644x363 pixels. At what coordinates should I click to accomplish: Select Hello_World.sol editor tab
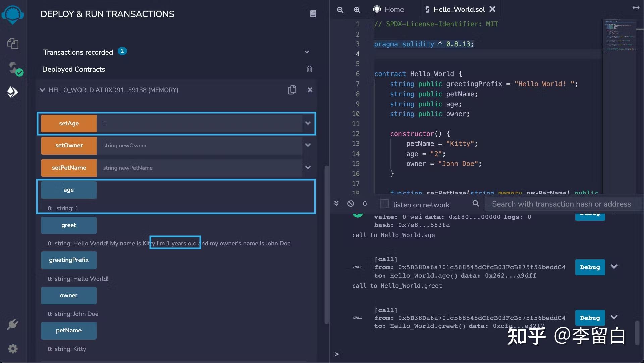[x=458, y=9]
